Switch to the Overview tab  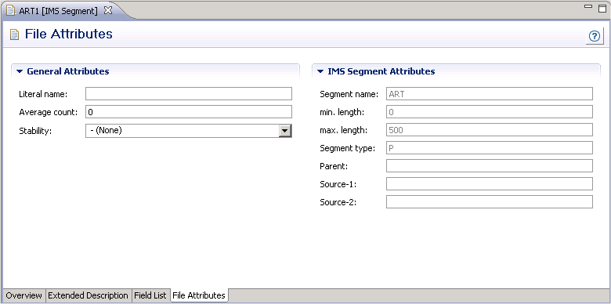[x=24, y=295]
